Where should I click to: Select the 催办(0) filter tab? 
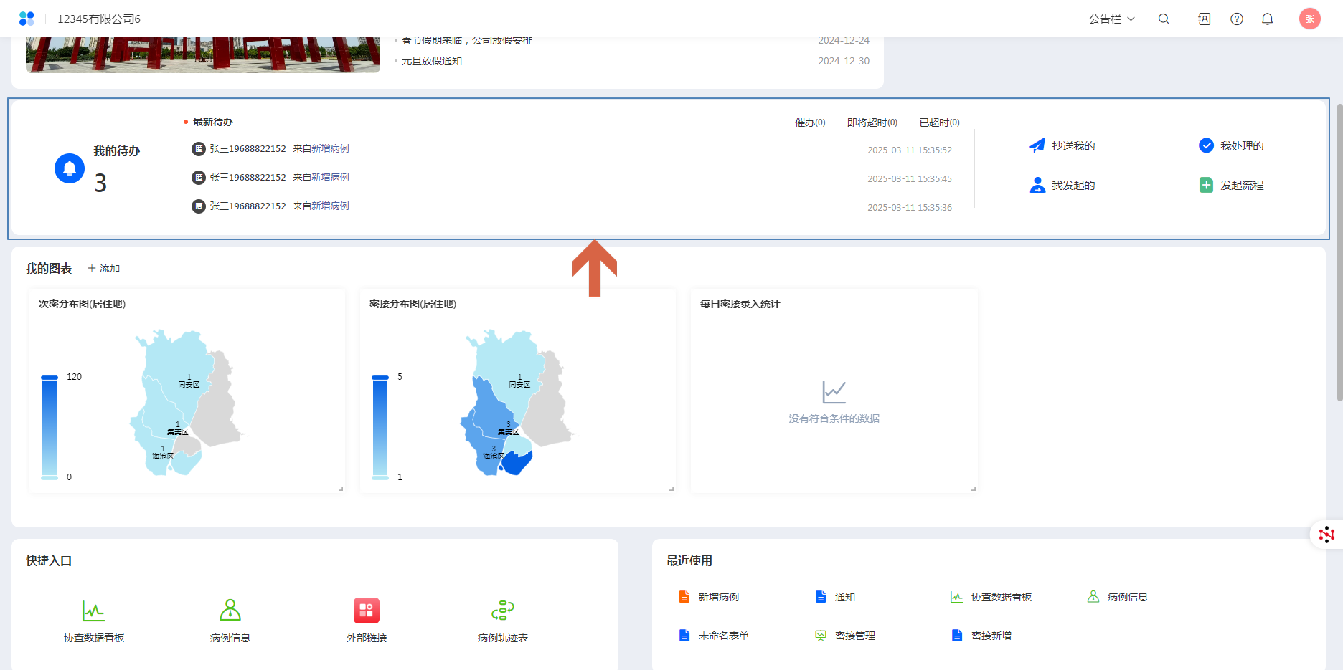coord(810,123)
